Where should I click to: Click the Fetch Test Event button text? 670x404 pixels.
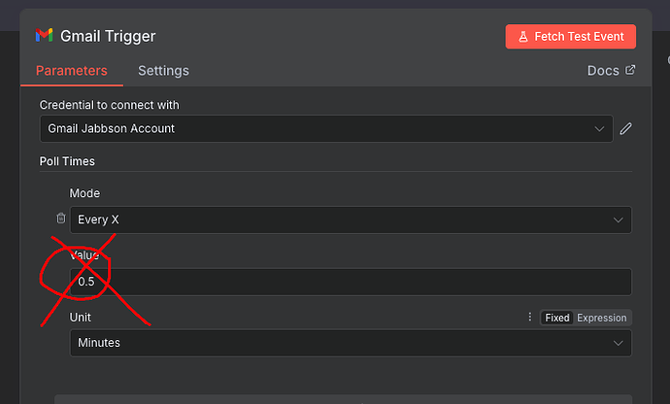(x=580, y=37)
